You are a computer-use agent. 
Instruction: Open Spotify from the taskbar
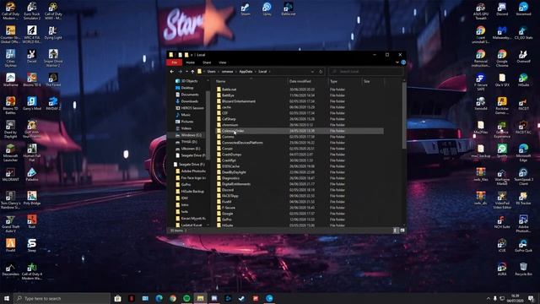coord(186,298)
